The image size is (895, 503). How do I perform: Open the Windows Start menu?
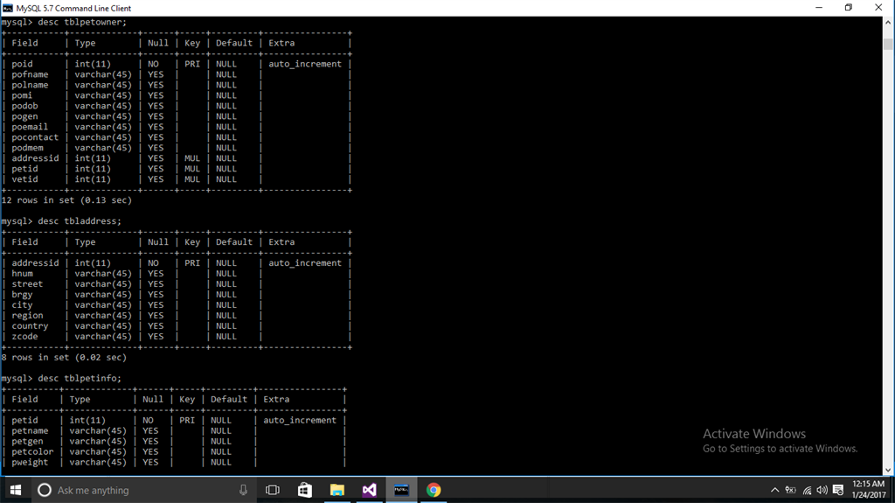(x=16, y=490)
